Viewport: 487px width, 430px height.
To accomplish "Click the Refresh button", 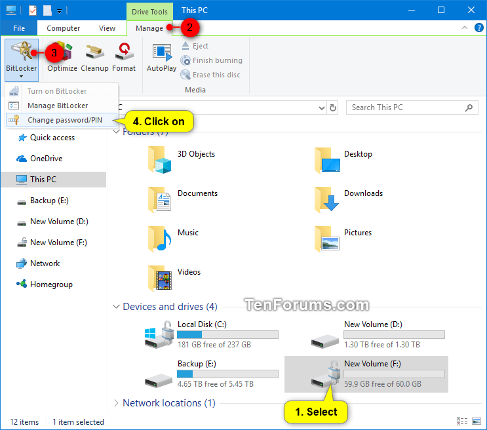I will (333, 107).
